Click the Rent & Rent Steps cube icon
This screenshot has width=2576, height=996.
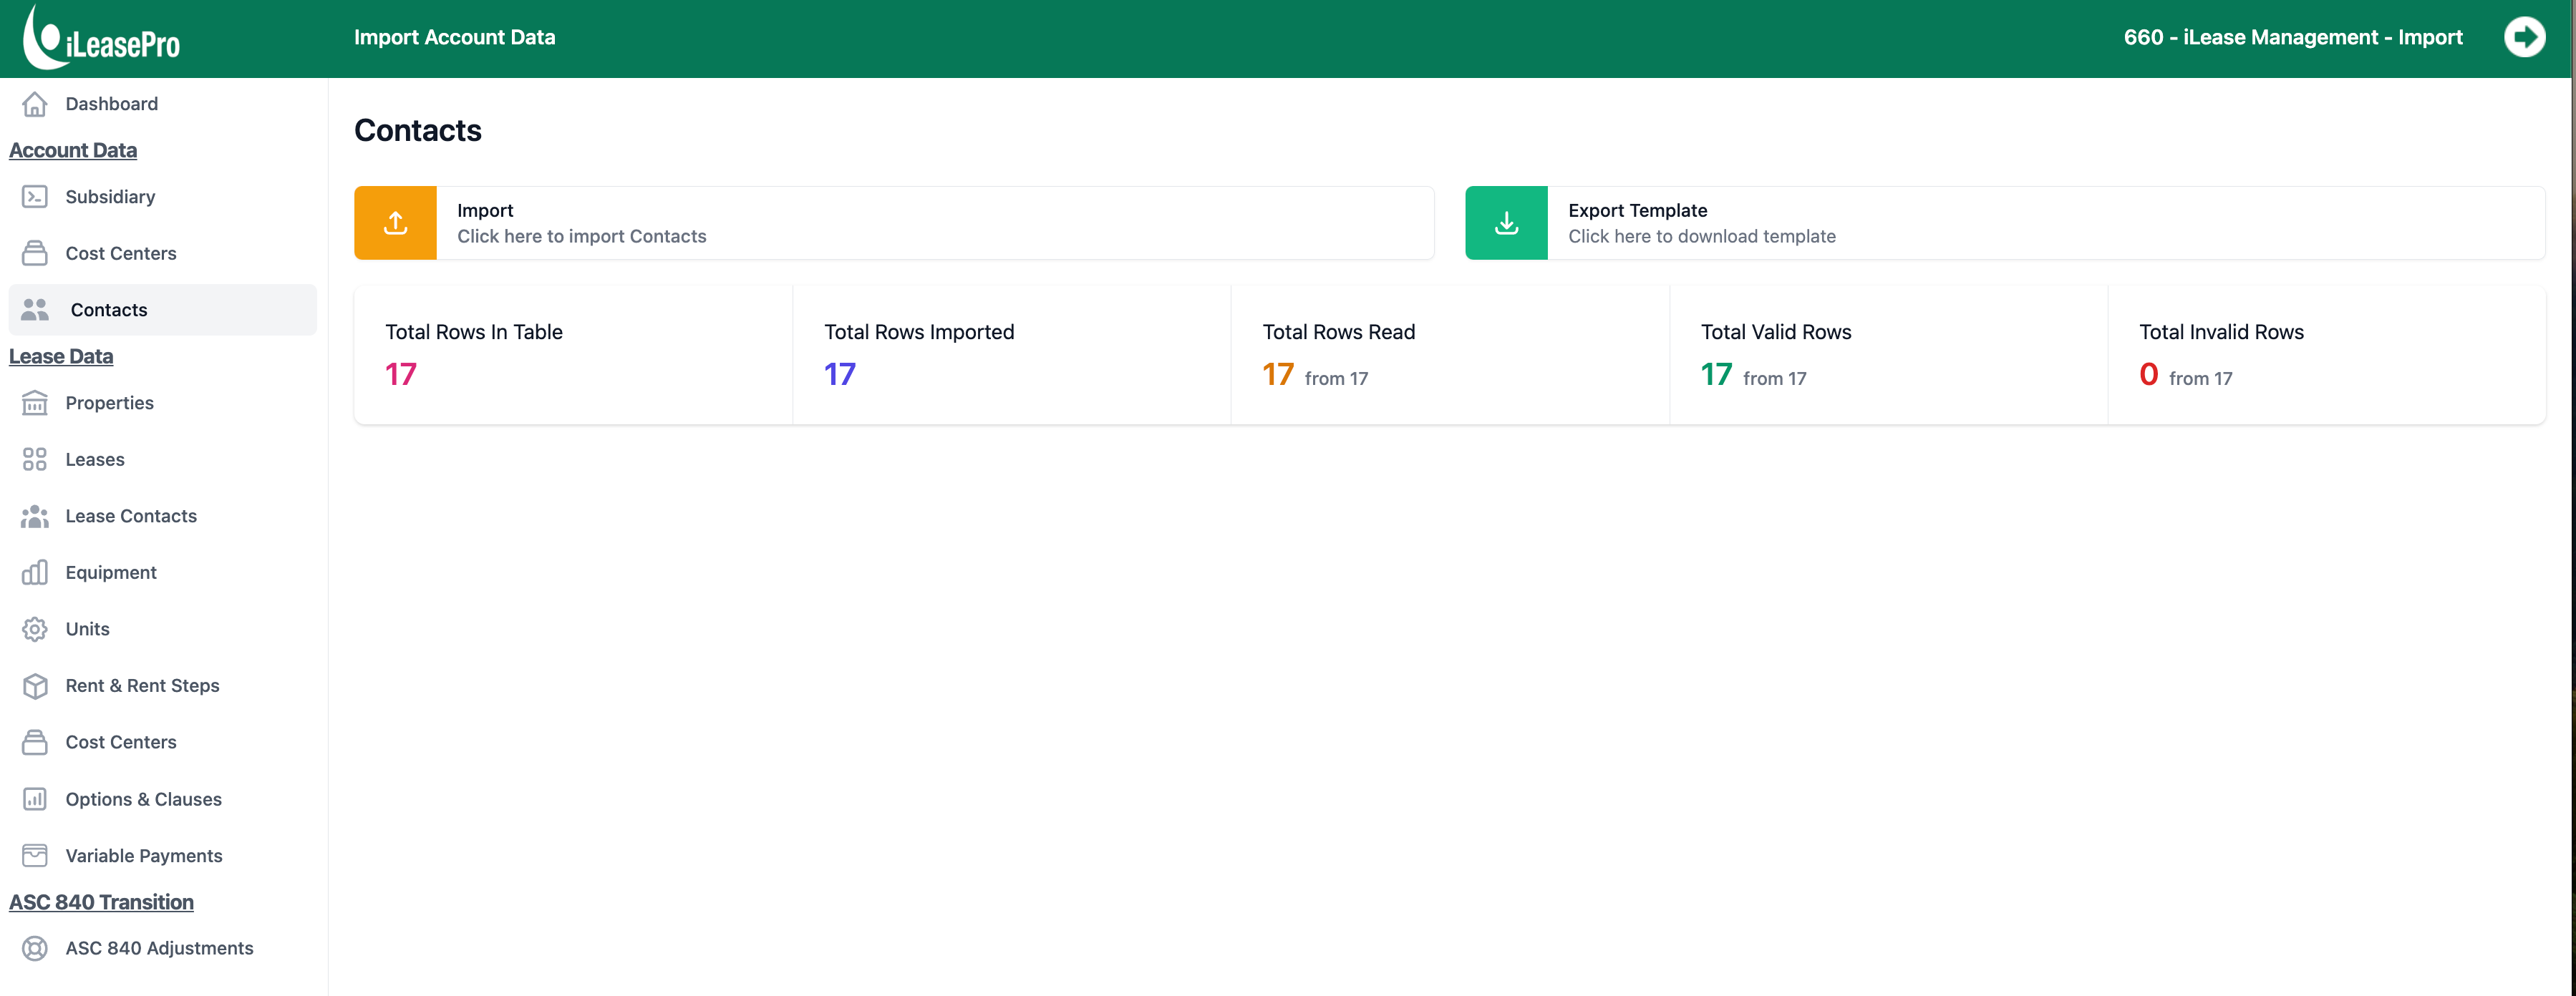[x=35, y=686]
